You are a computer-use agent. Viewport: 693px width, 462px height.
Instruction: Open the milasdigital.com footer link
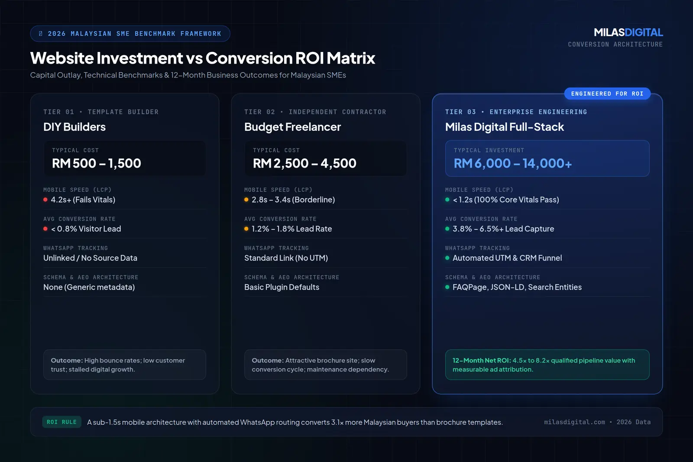point(574,422)
